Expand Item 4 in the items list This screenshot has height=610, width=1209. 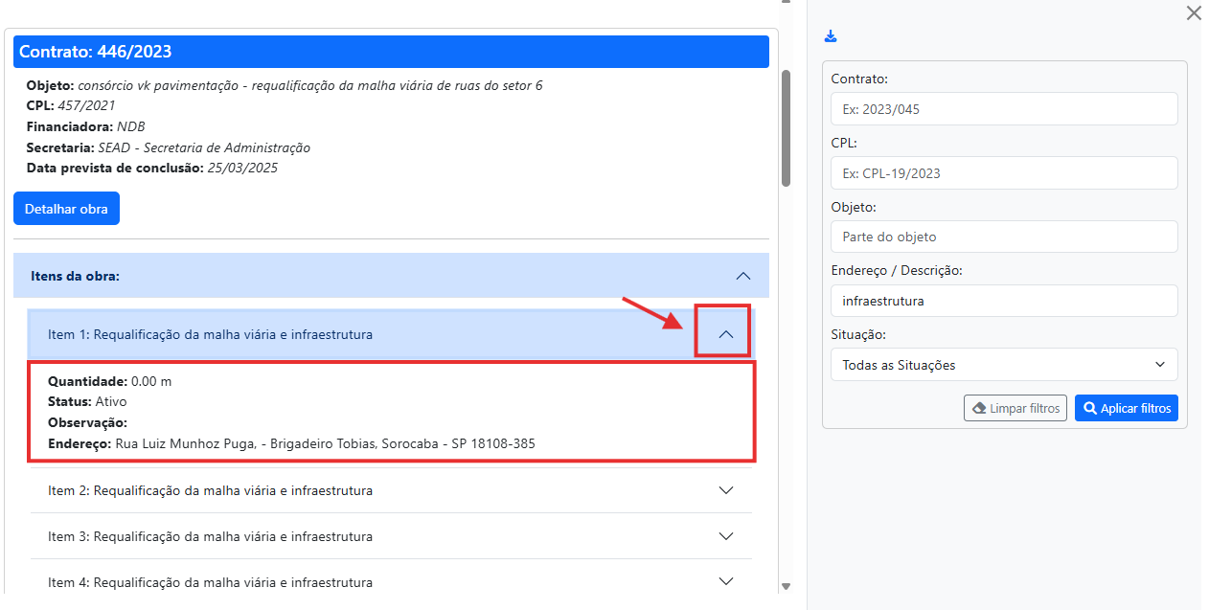click(x=725, y=581)
